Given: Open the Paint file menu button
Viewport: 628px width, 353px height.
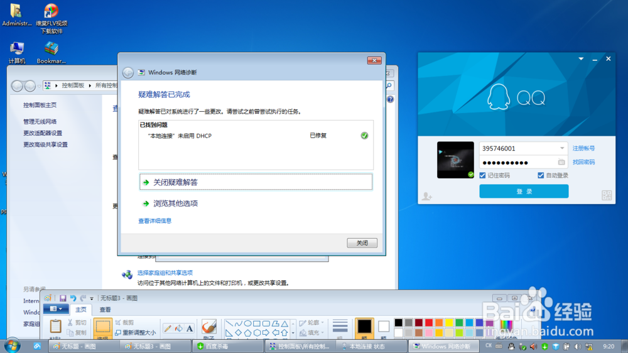Looking at the screenshot, I should pyautogui.click(x=56, y=309).
